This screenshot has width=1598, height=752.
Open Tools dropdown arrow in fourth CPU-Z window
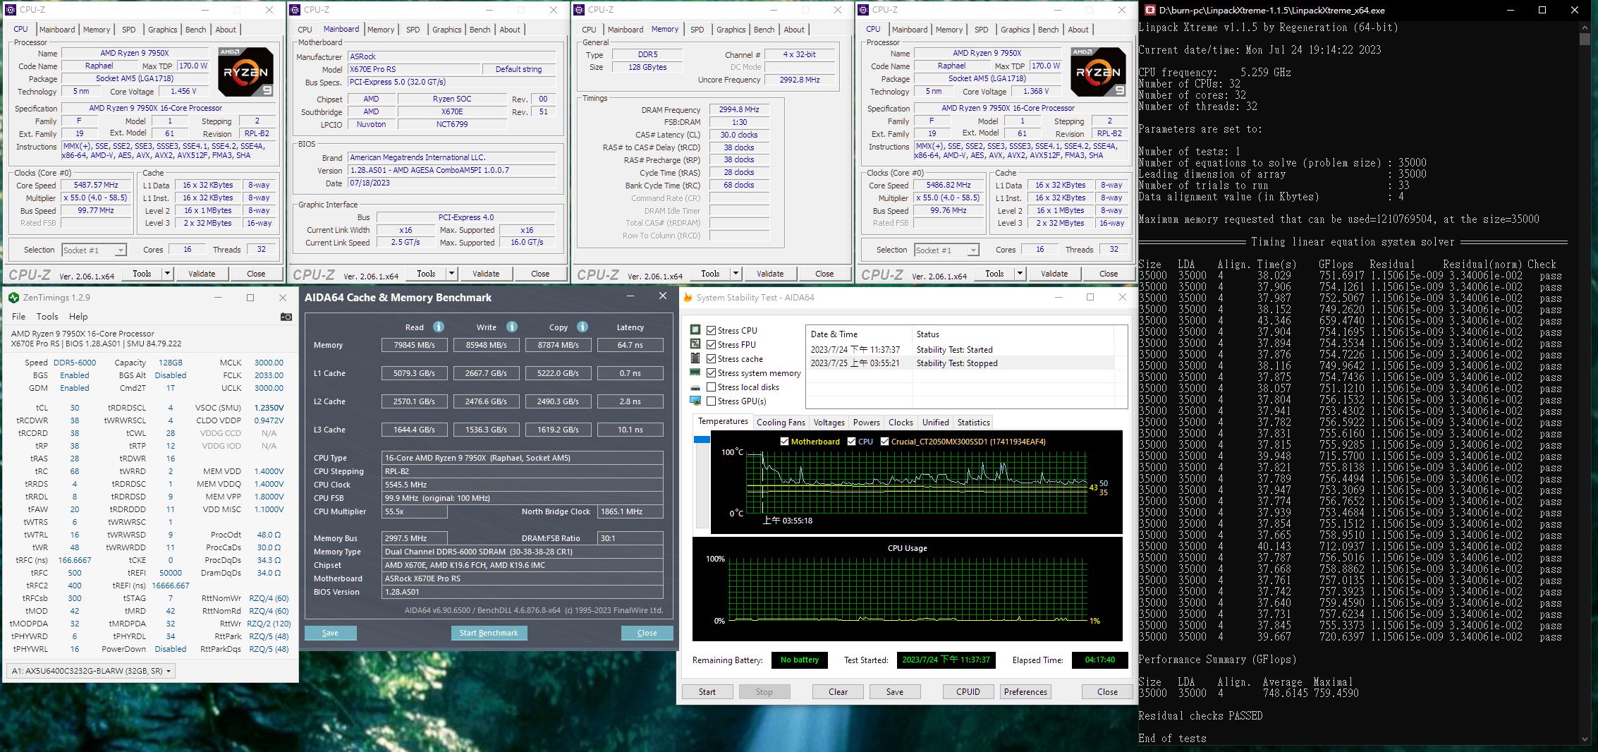[x=1020, y=273]
